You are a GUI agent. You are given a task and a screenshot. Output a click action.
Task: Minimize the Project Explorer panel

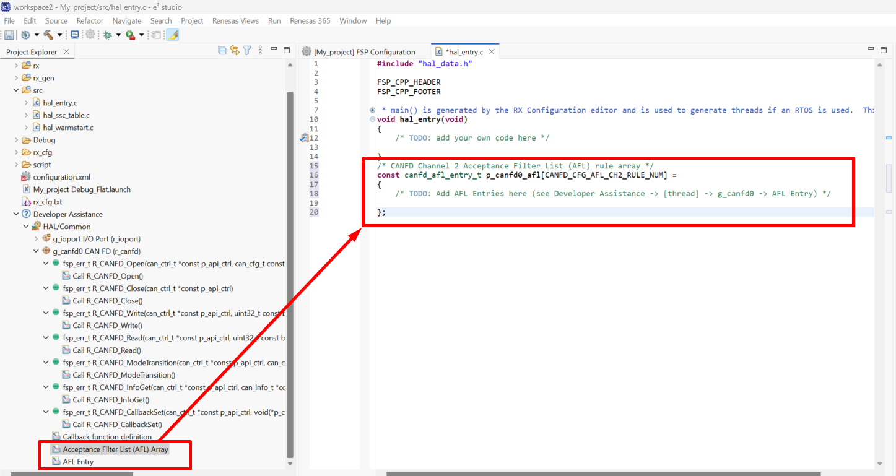point(274,50)
